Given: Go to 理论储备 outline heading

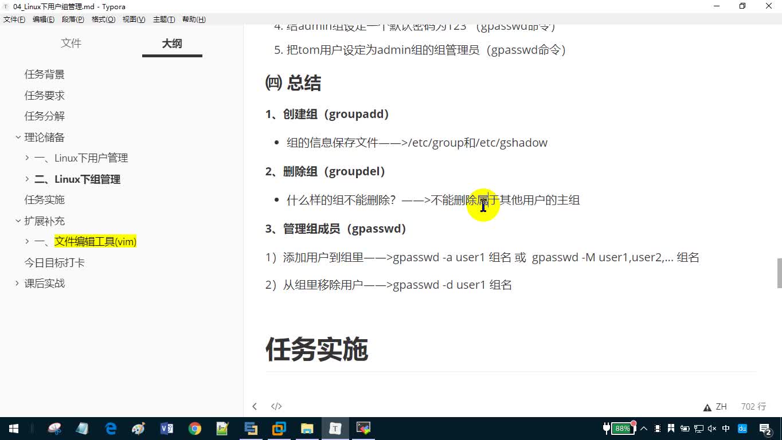Looking at the screenshot, I should [x=44, y=137].
